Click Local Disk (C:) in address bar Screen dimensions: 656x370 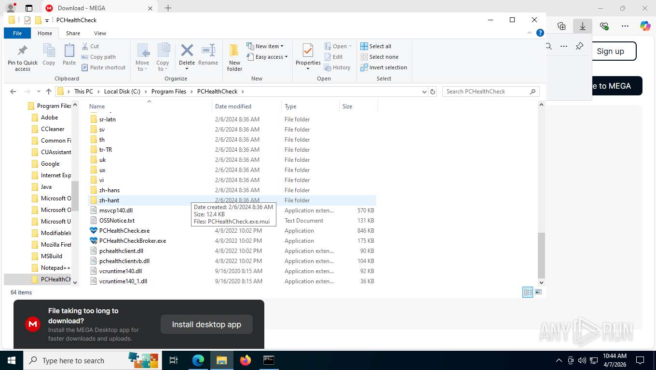122,92
